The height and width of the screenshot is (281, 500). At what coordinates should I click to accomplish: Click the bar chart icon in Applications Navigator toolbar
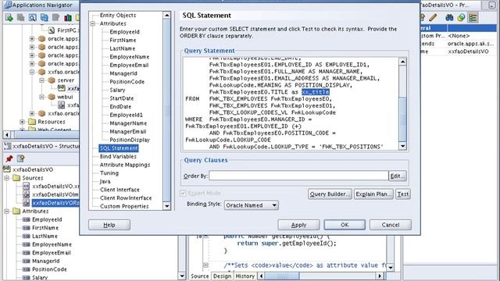click(x=68, y=17)
